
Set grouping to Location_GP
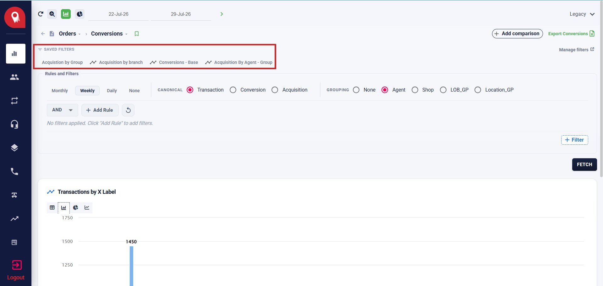(478, 90)
